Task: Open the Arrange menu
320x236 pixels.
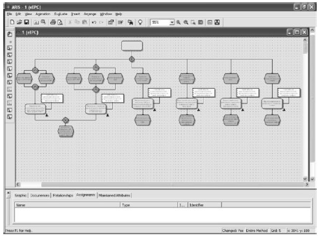Action: [x=90, y=14]
